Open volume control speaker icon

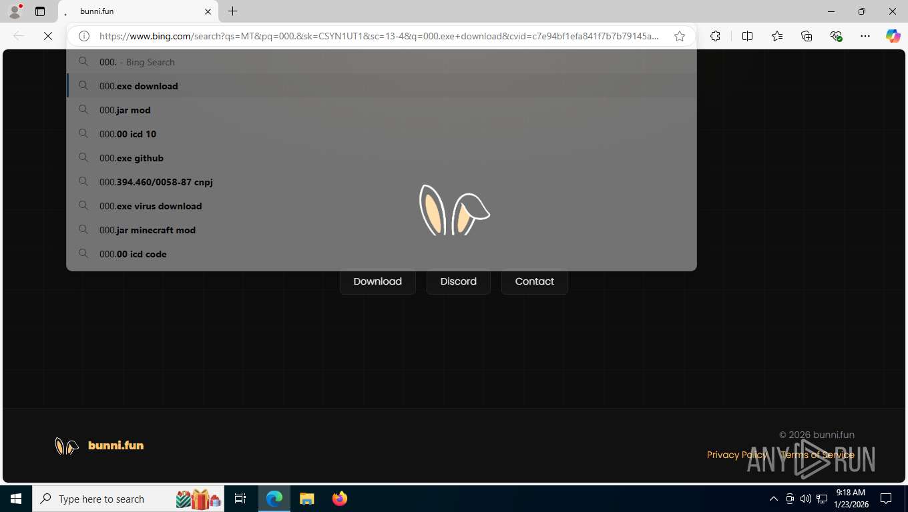tap(806, 499)
